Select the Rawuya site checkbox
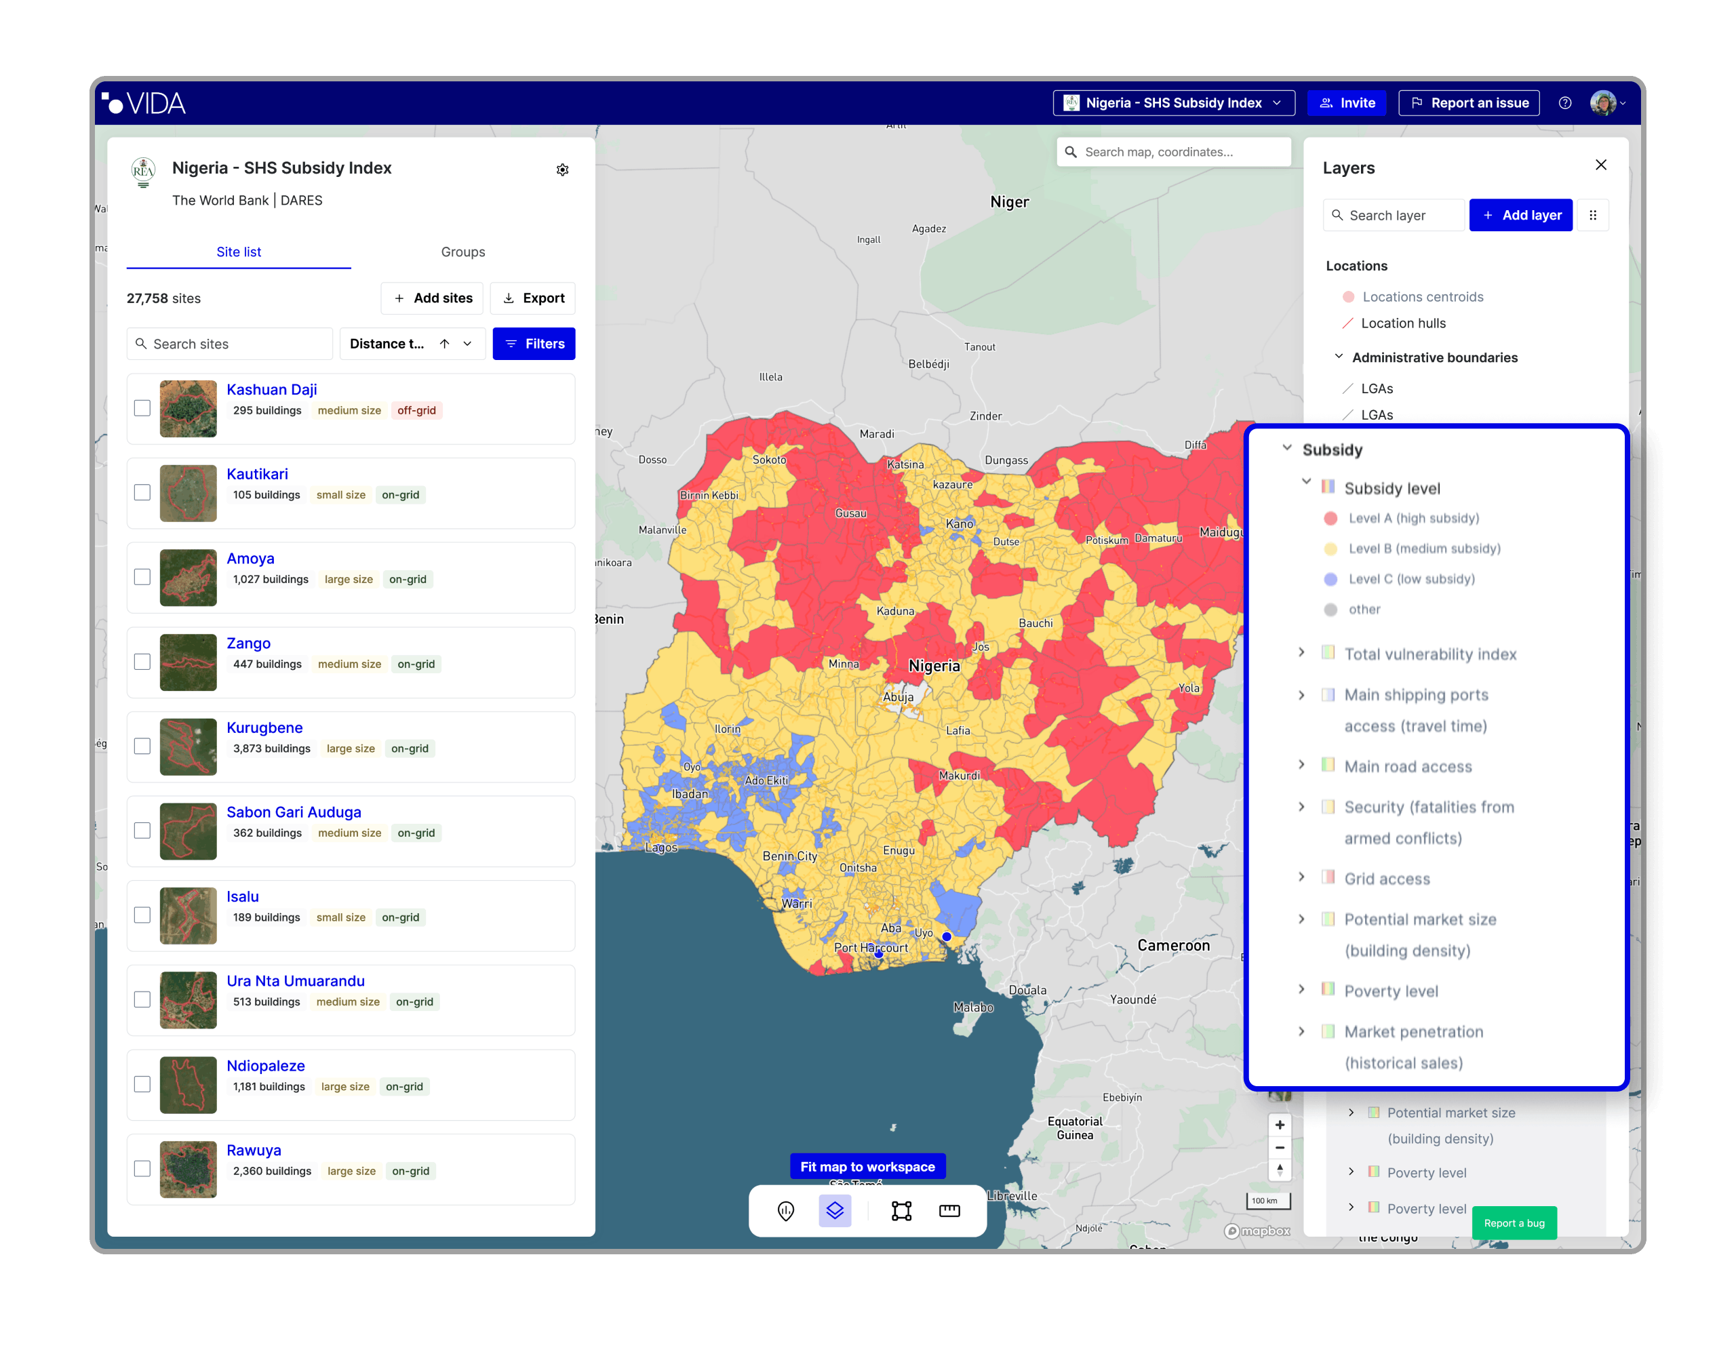 (142, 1168)
